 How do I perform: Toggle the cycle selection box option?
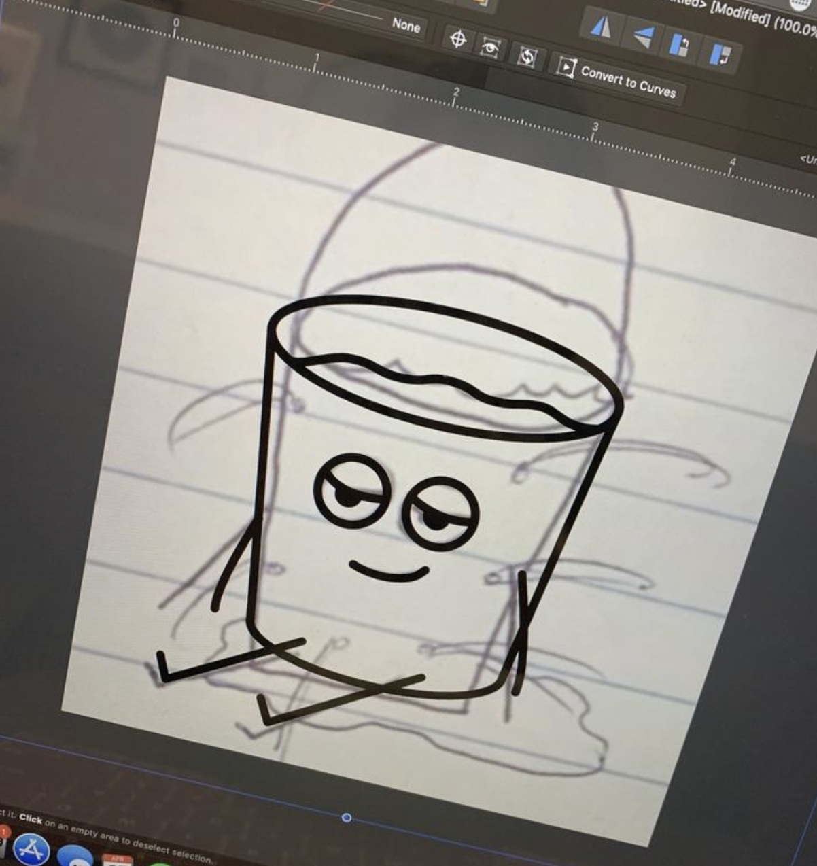tap(529, 57)
